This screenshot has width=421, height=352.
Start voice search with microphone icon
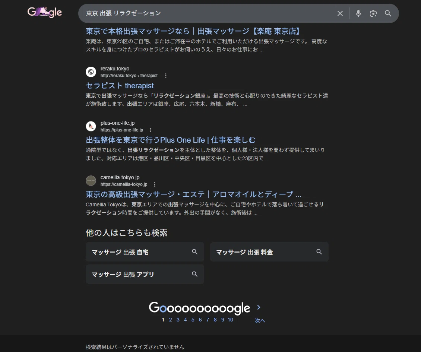358,13
